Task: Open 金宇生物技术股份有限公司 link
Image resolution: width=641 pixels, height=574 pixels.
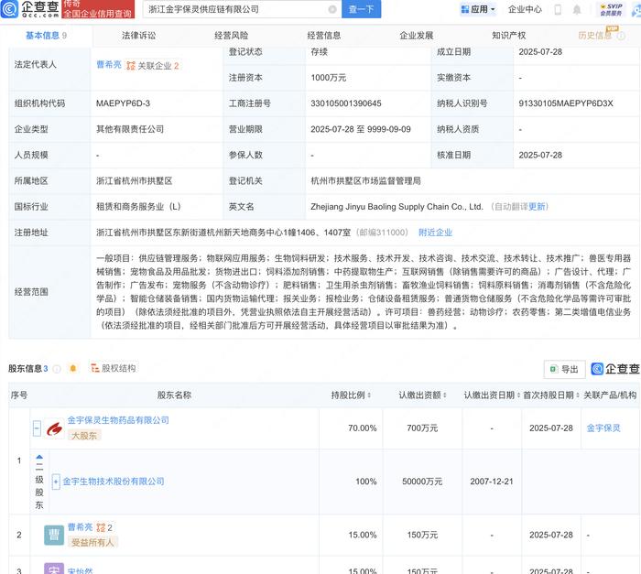Action: 114,482
